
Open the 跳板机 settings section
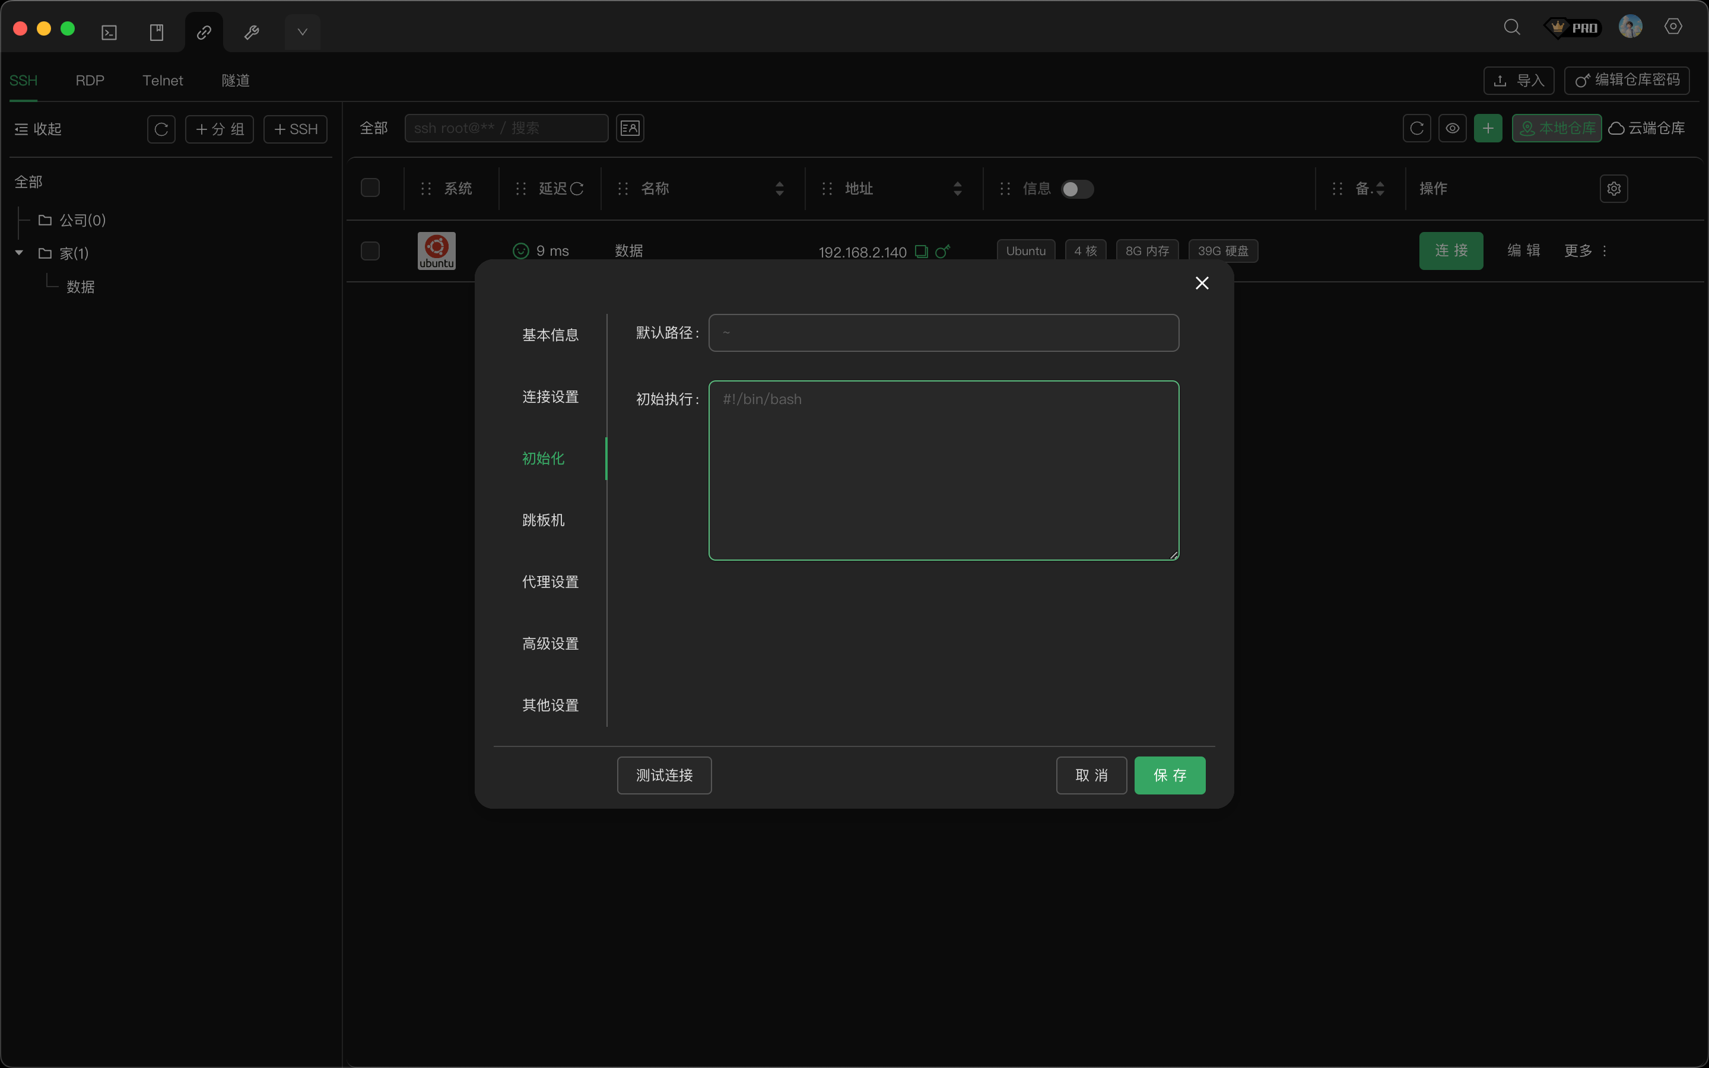tap(543, 520)
